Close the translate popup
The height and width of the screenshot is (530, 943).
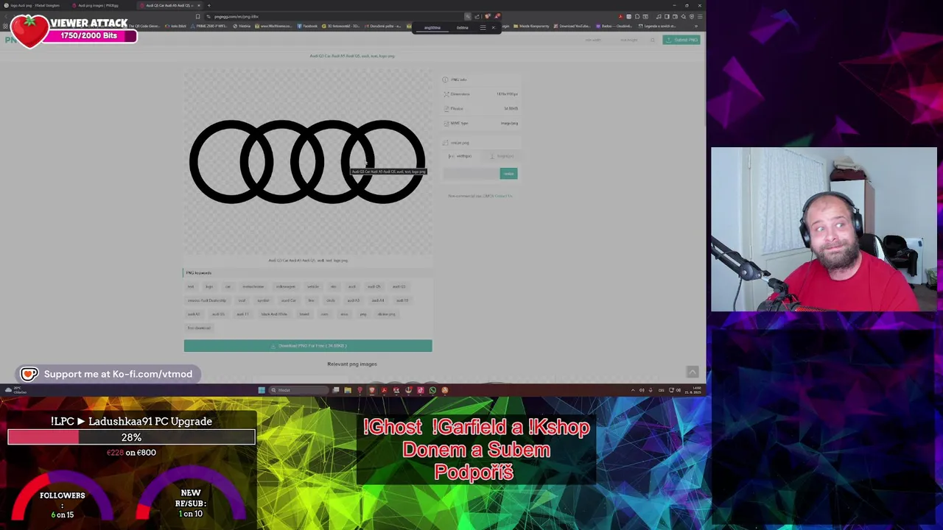tap(494, 27)
